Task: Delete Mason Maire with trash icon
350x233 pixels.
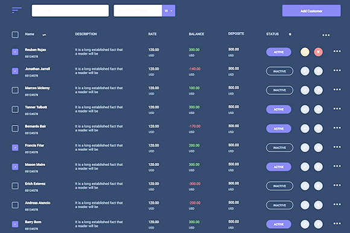Action: pyautogui.click(x=318, y=167)
